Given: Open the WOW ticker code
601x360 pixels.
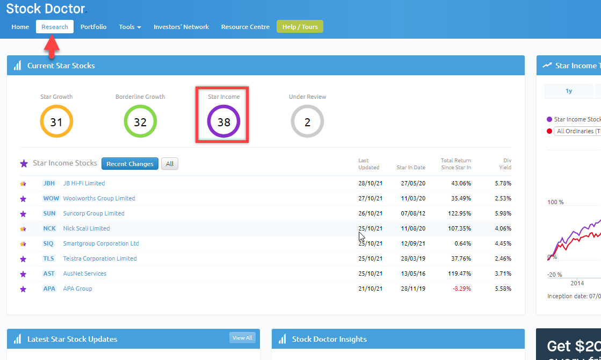Looking at the screenshot, I should tap(51, 198).
